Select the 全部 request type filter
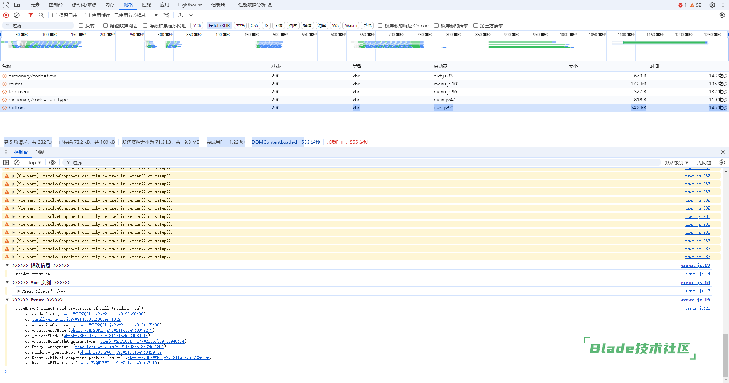Screen dimensions: 729x383 point(197,25)
